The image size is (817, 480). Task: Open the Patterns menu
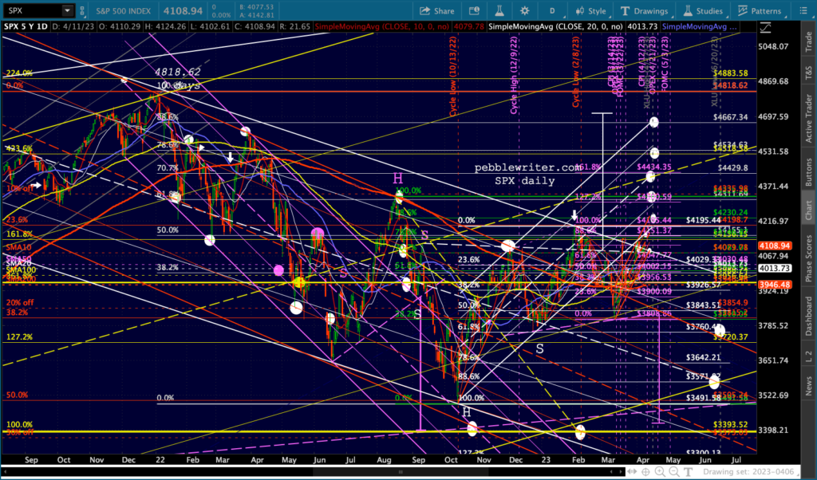tap(760, 11)
